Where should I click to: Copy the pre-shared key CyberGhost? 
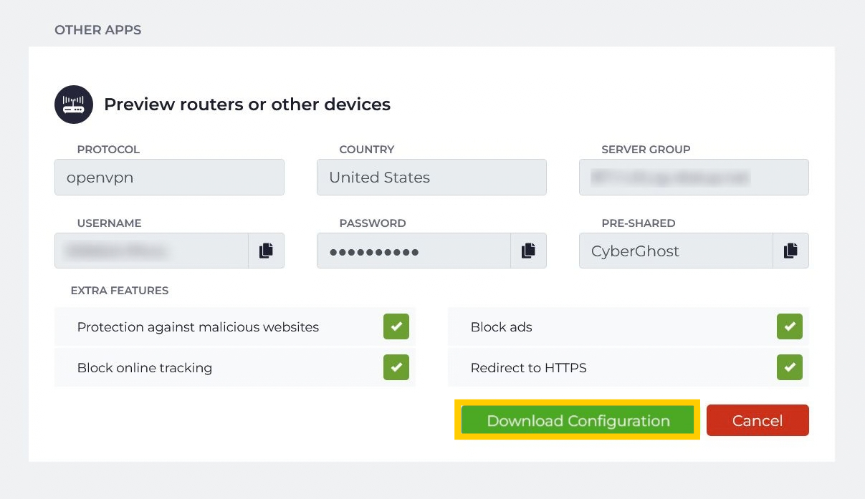(790, 251)
